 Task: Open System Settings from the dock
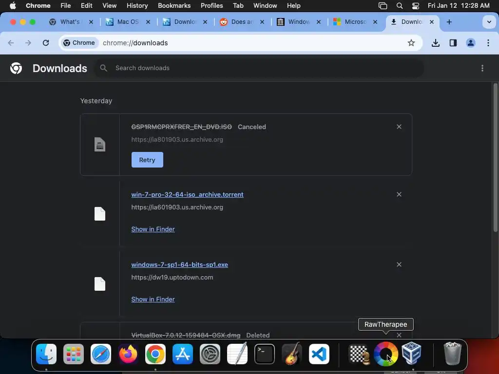coord(210,354)
